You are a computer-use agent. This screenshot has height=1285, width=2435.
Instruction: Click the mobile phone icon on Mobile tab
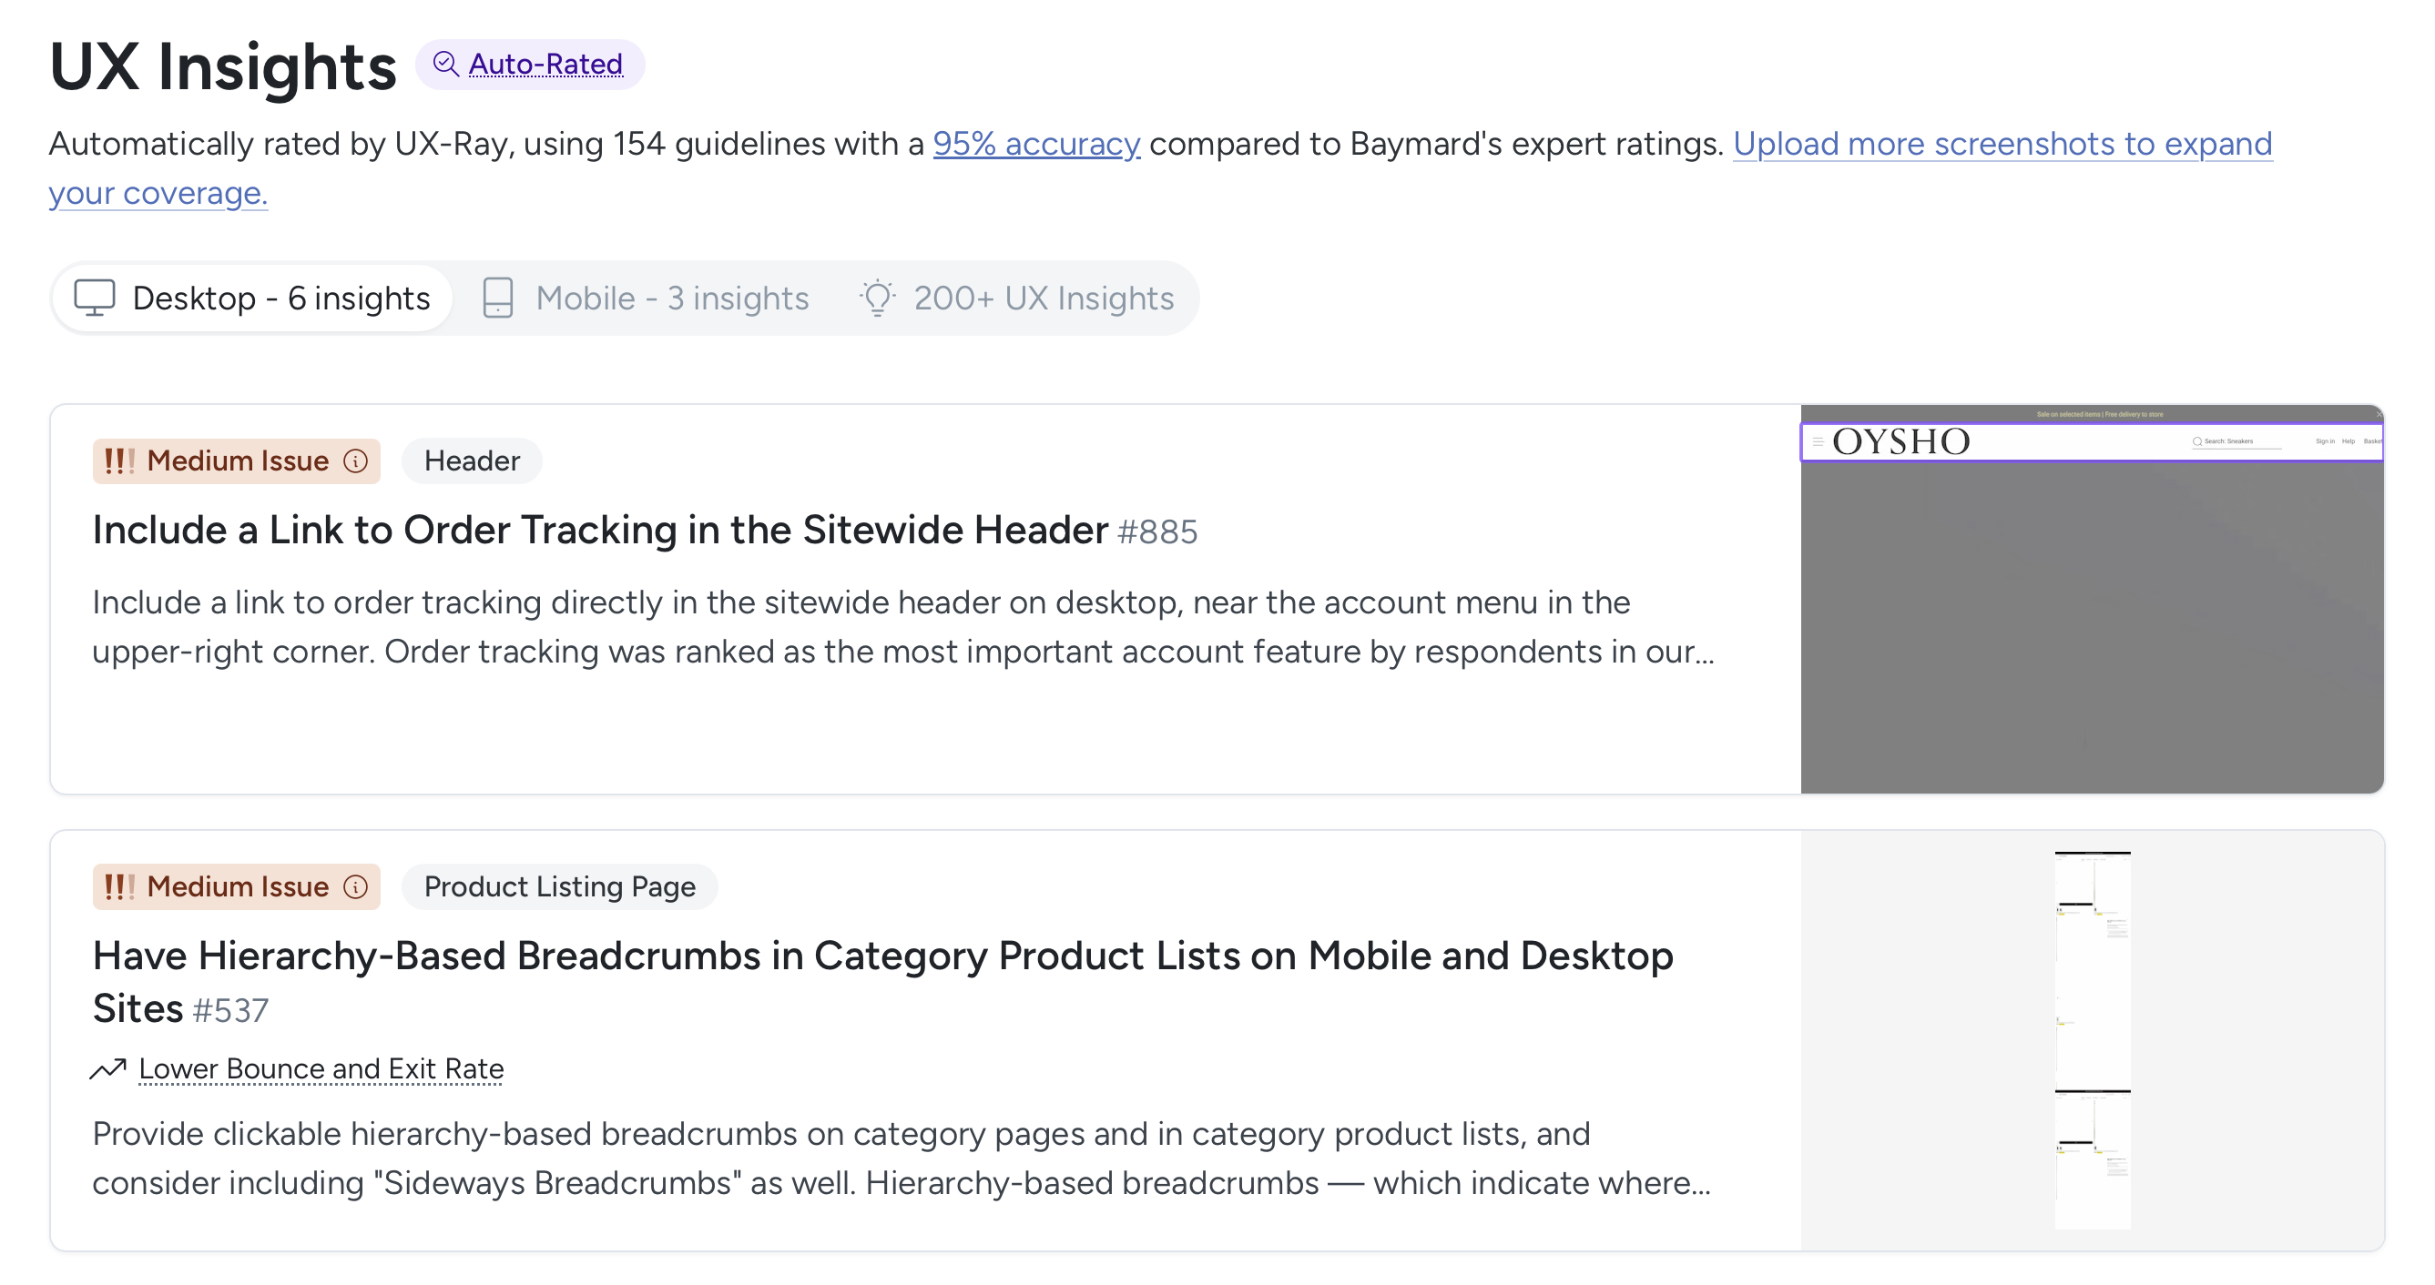click(497, 298)
